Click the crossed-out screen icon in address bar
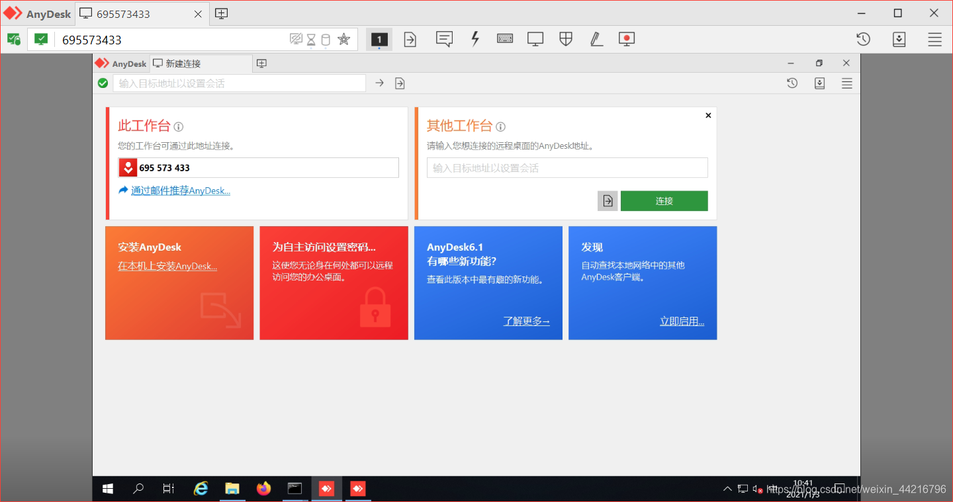 coord(296,40)
